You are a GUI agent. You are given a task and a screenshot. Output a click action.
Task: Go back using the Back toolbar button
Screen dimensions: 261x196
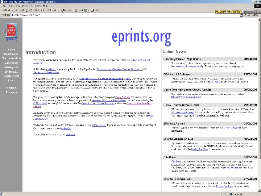pos(7,10)
